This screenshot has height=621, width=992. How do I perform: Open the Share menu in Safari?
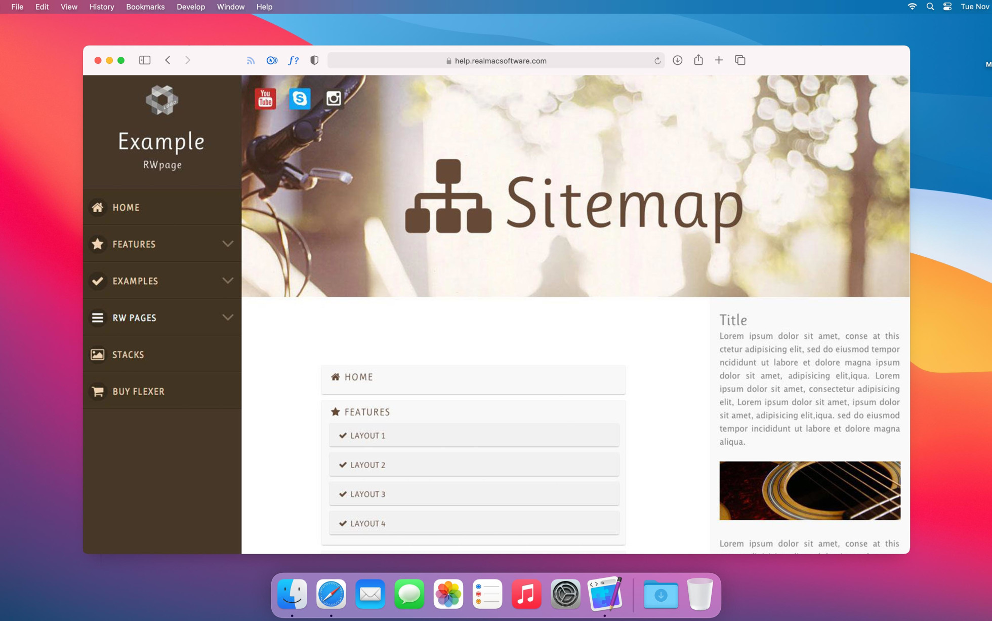(x=698, y=60)
